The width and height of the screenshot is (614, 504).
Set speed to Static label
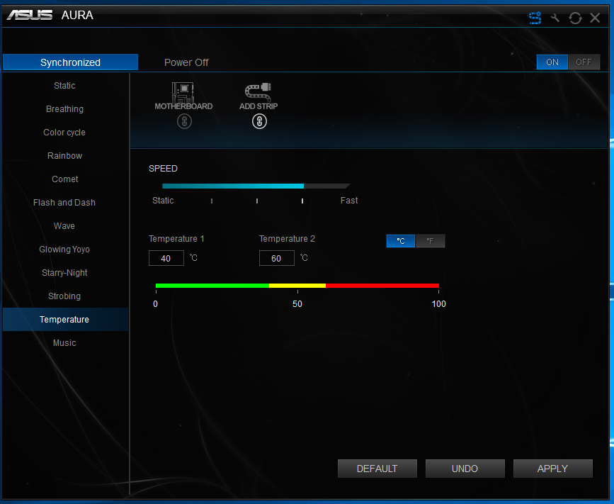point(163,201)
